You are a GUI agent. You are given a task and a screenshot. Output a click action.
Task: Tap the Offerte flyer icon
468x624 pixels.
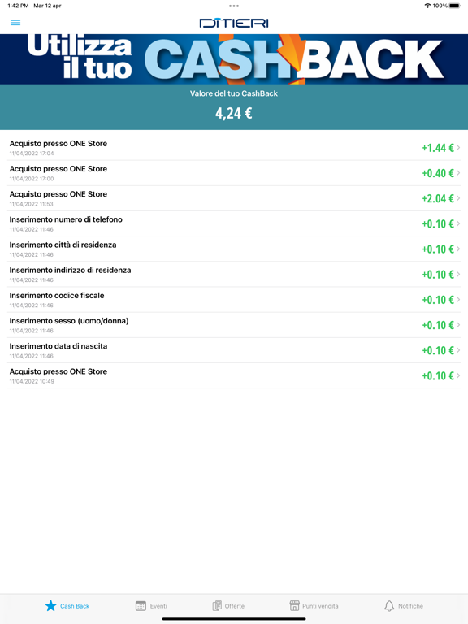(217, 605)
